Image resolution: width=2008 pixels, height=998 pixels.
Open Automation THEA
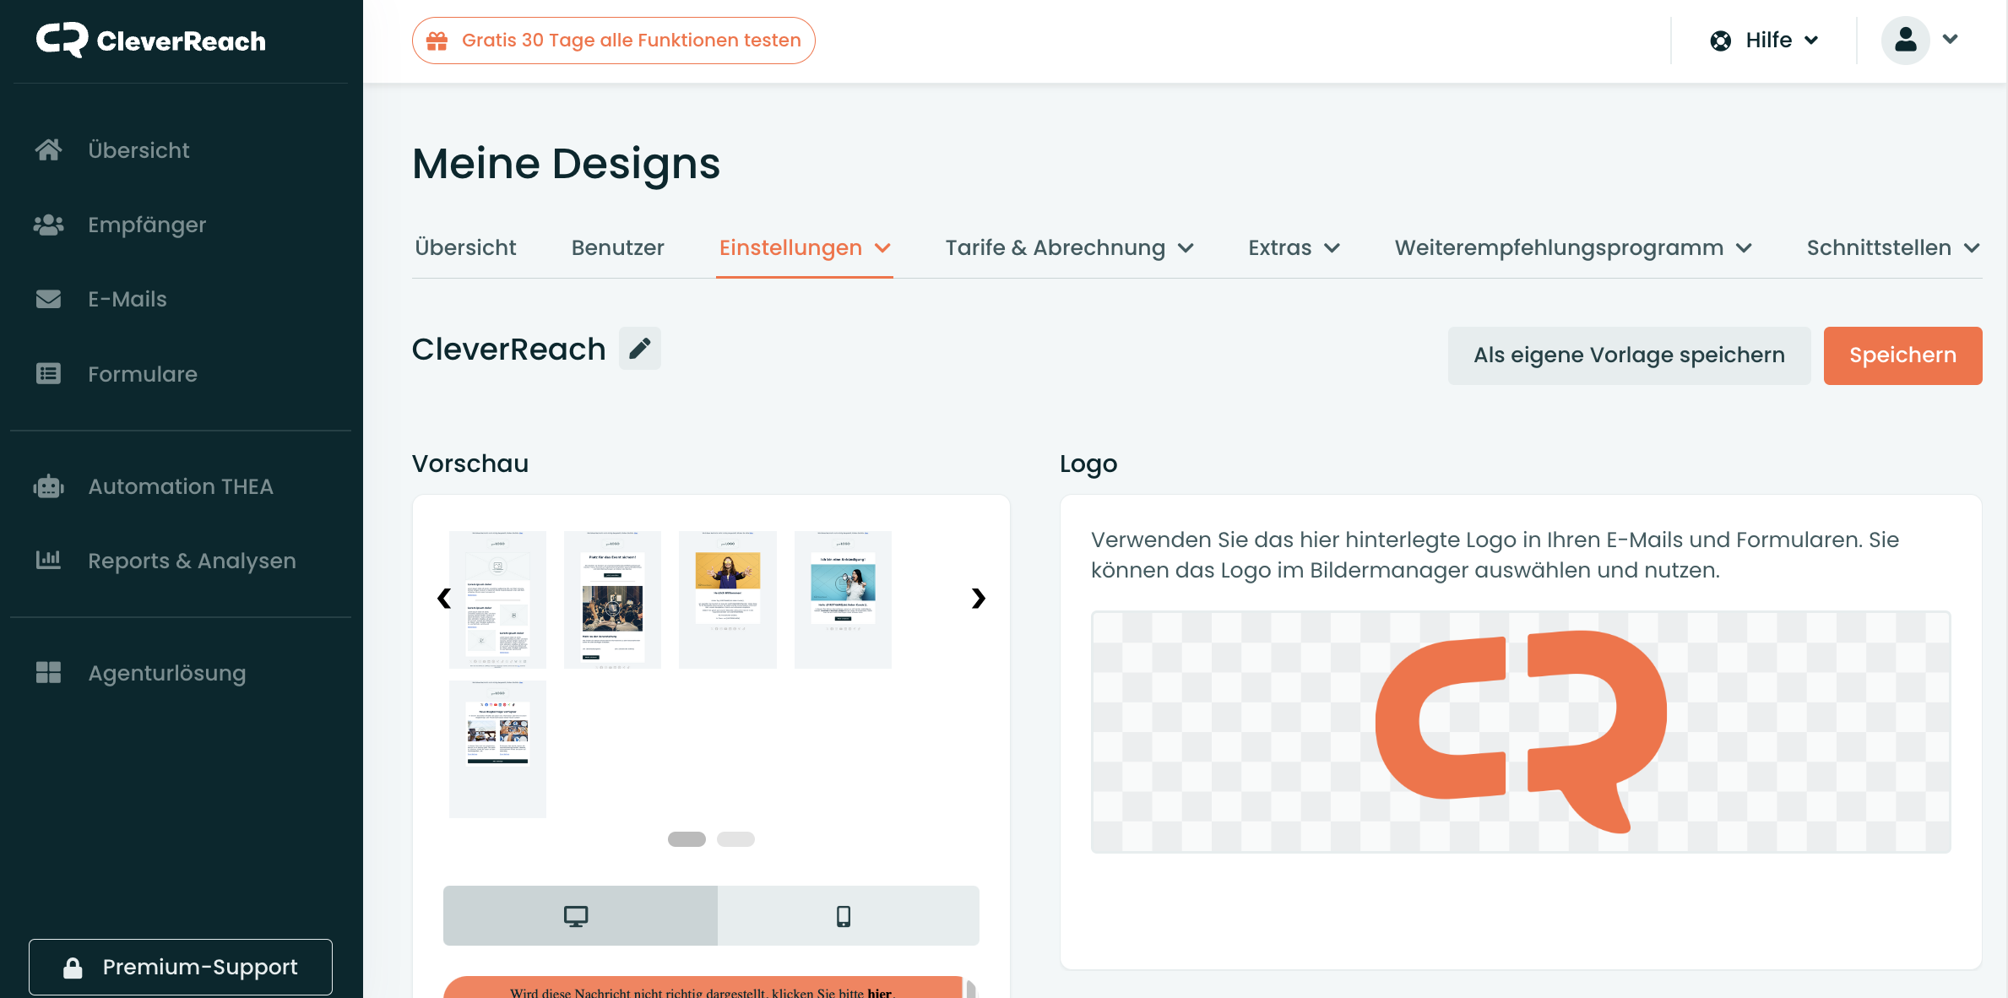[181, 486]
